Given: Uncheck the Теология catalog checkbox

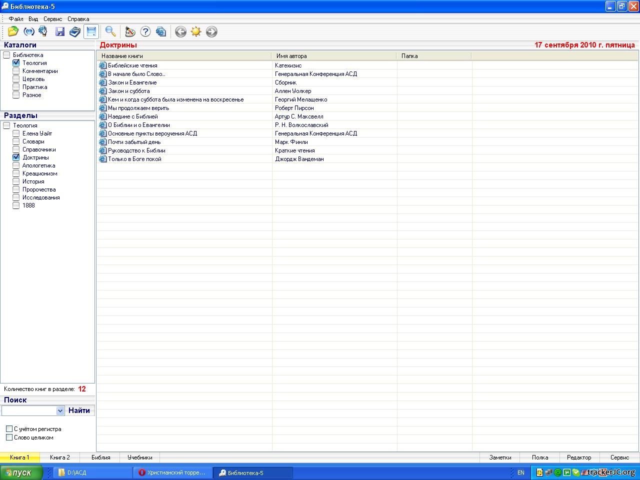Looking at the screenshot, I should (16, 63).
